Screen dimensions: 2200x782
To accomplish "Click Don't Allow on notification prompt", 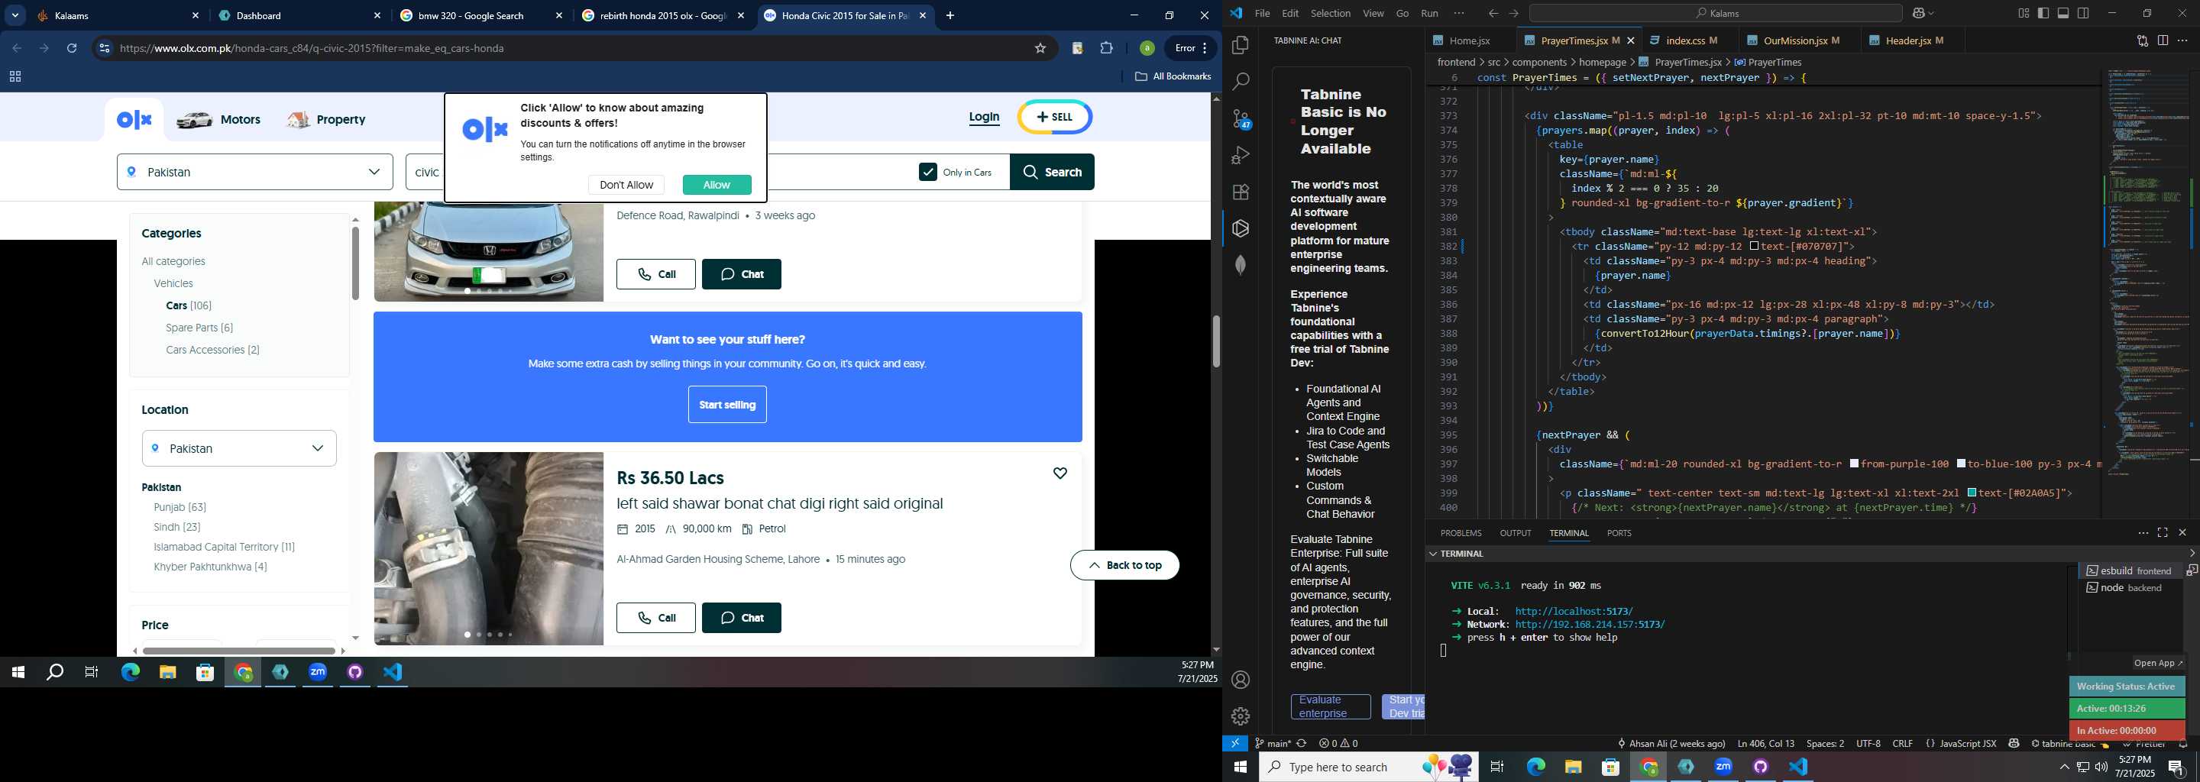I will tap(626, 184).
